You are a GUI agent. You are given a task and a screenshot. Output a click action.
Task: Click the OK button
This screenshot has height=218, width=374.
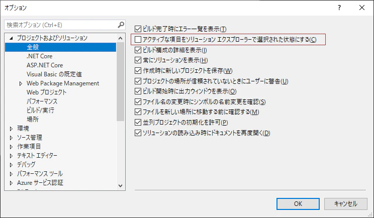tap(298, 204)
